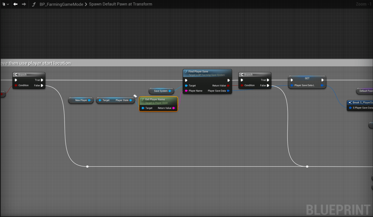This screenshot has width=373, height=217.
Task: Select the SET node title
Action: [307, 78]
